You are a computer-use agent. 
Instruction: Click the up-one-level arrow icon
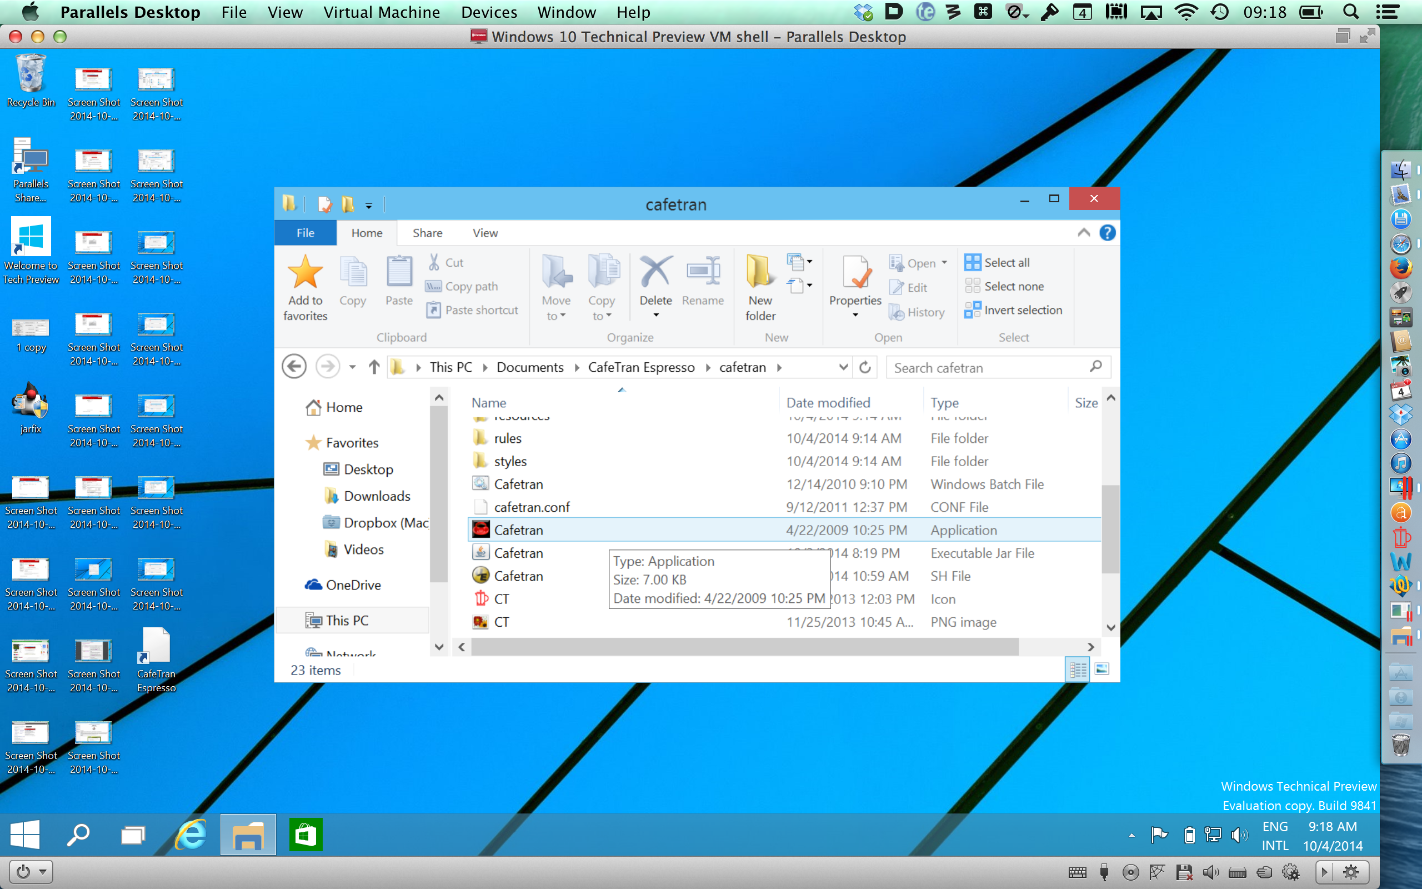pos(374,367)
